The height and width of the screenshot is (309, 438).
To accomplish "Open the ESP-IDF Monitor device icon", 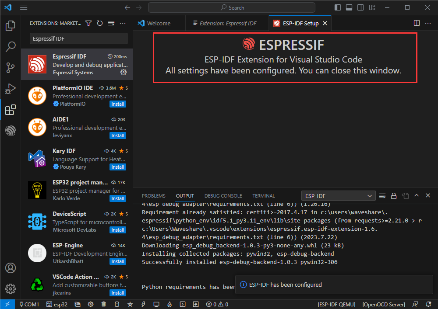I will coord(156,304).
